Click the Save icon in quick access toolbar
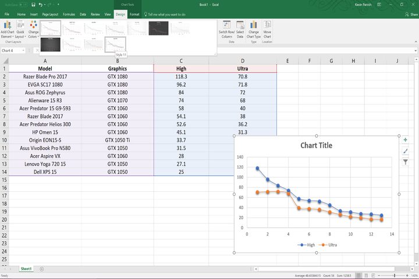Image resolution: width=419 pixels, height=279 pixels. click(x=33, y=5)
